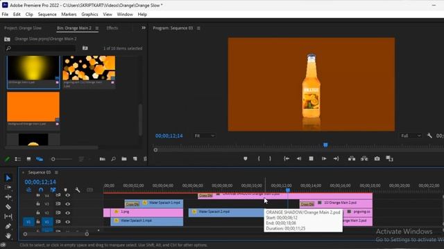Click caption track options icon in timeline
The image size is (444, 249).
tap(89, 190)
